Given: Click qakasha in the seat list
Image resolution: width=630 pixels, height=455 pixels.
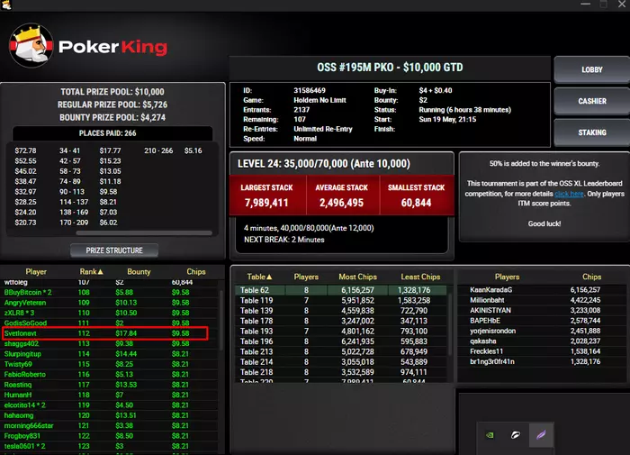Looking at the screenshot, I should coord(542,341).
